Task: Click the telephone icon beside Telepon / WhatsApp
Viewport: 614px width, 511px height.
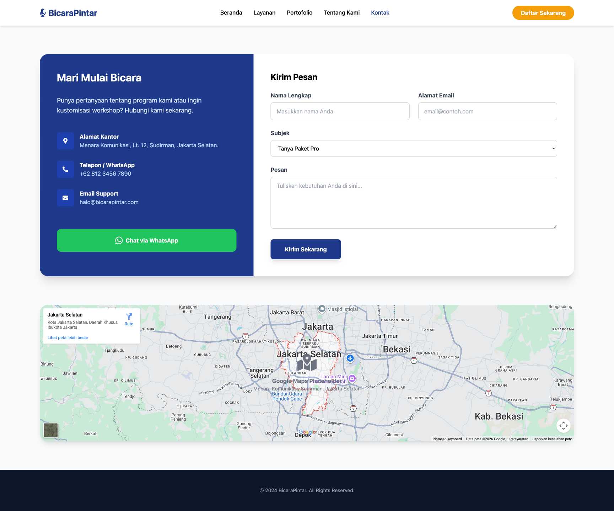Action: [x=65, y=169]
